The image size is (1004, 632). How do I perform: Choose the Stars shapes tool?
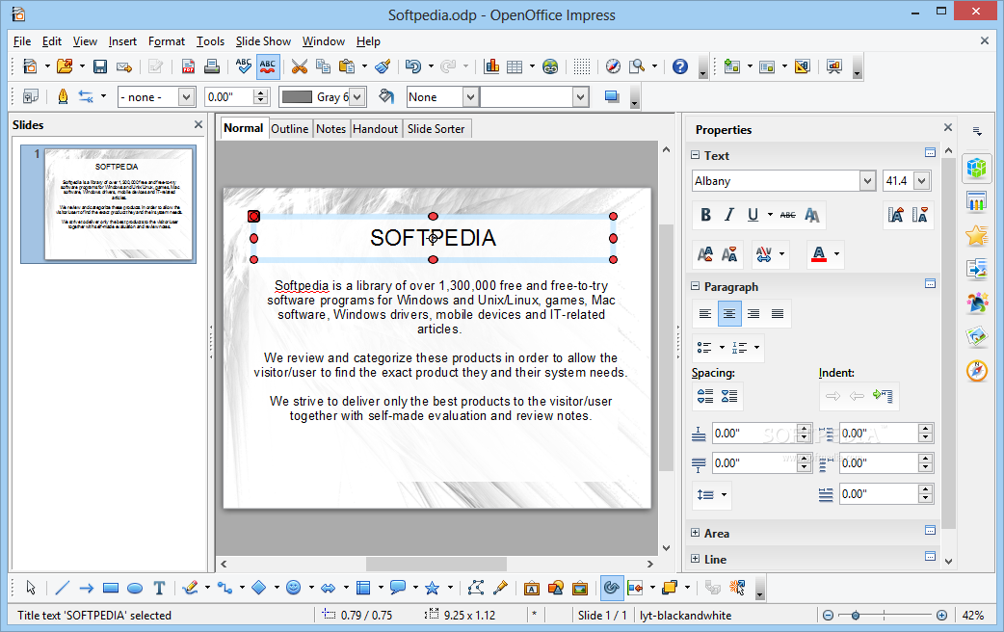pyautogui.click(x=433, y=588)
